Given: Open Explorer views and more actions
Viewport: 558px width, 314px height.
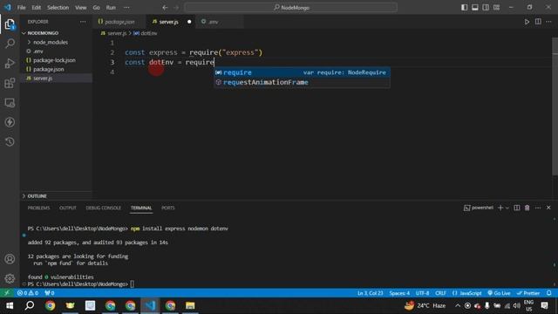Looking at the screenshot, I should [x=83, y=22].
